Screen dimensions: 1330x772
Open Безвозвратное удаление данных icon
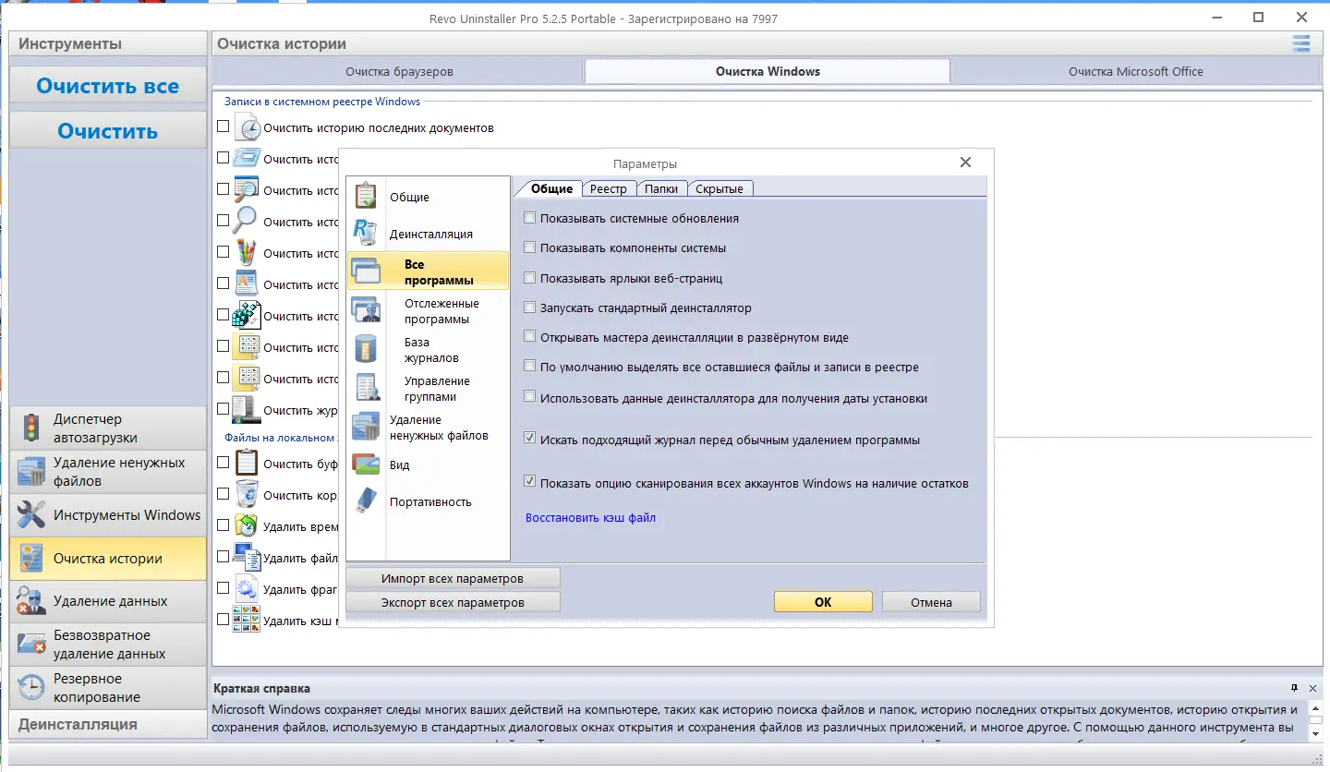click(x=31, y=644)
